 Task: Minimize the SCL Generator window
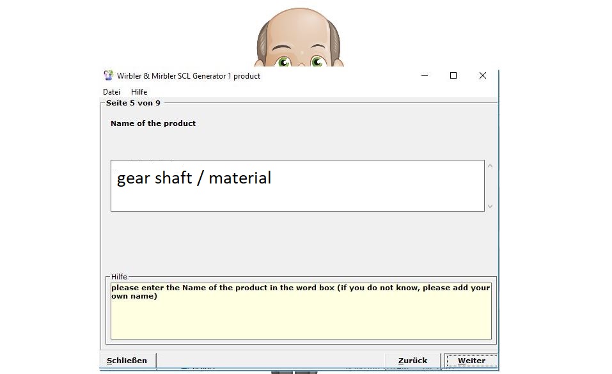425,75
